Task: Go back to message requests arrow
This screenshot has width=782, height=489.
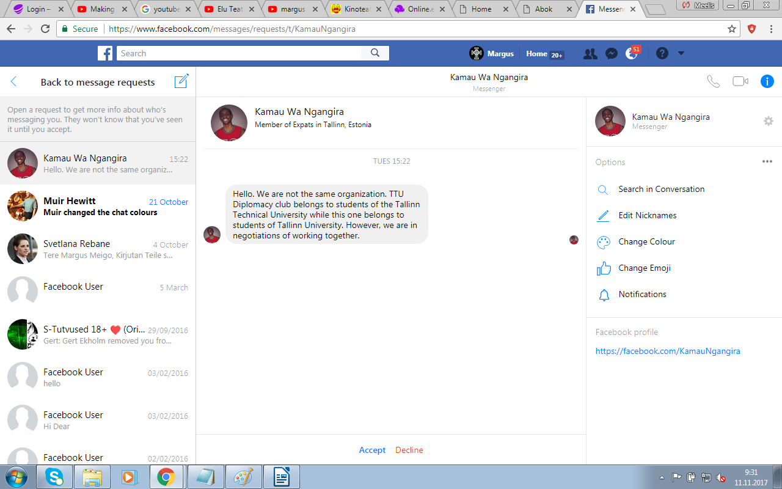Action: pos(14,82)
